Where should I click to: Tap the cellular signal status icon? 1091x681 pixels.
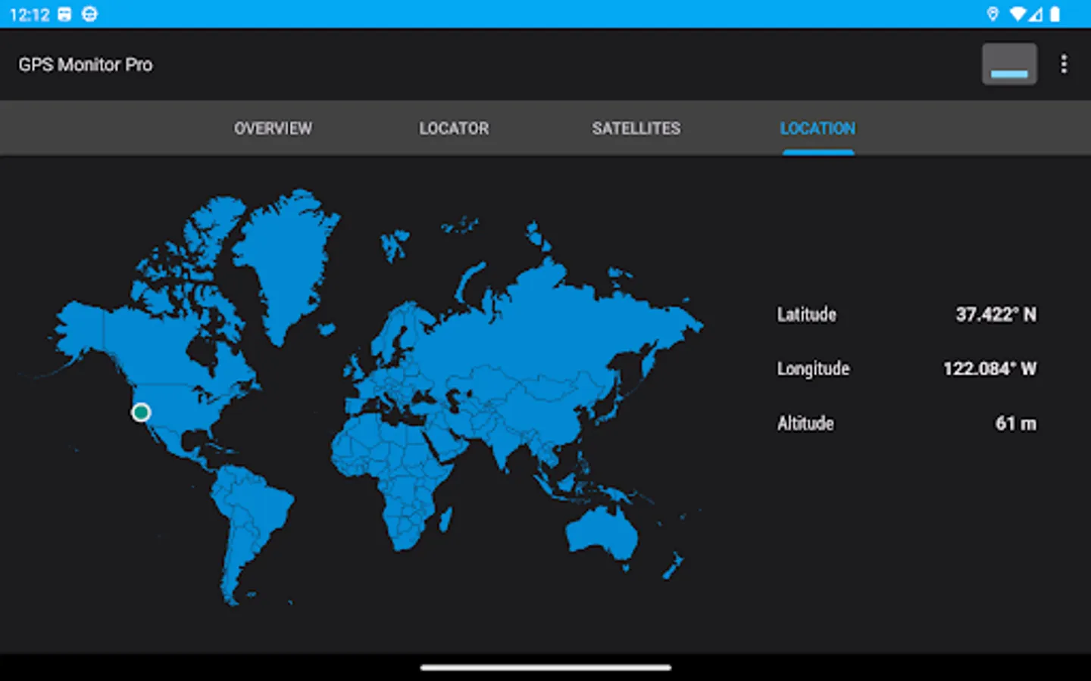[x=1036, y=14]
